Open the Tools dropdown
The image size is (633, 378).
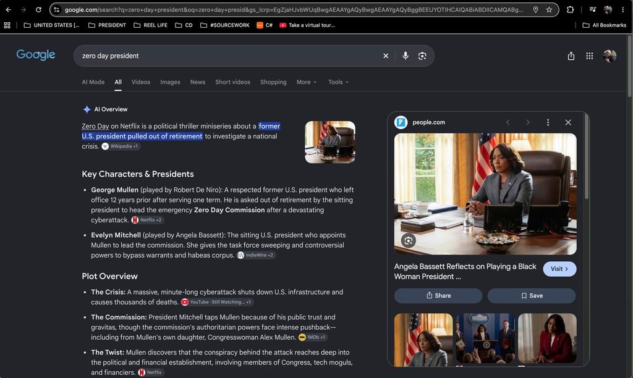click(338, 82)
